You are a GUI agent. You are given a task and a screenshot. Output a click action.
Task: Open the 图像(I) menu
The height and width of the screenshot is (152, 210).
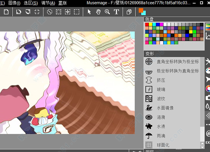(x=14, y=3)
